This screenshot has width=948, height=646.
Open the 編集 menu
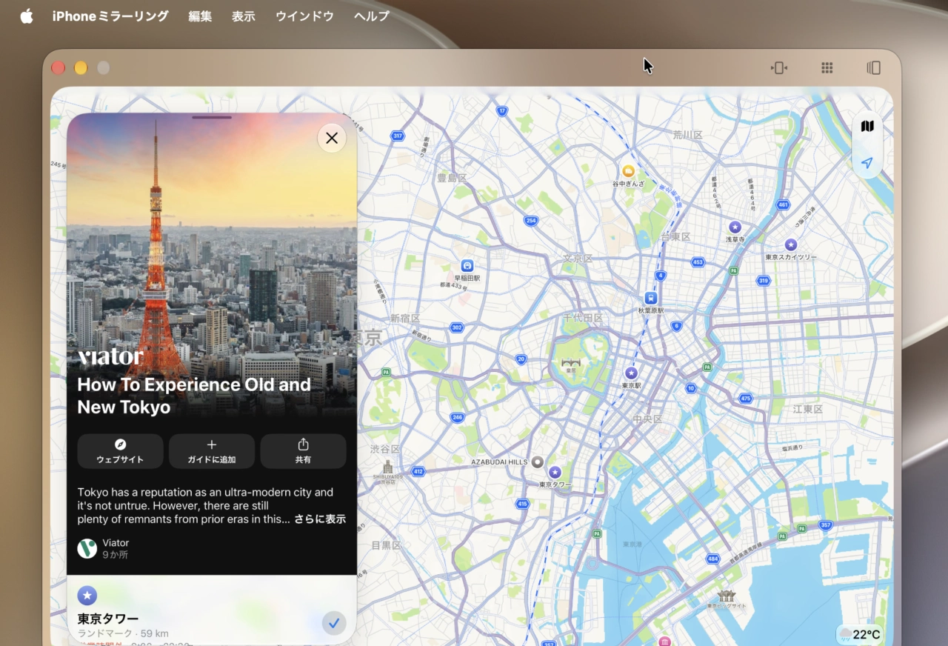(200, 16)
